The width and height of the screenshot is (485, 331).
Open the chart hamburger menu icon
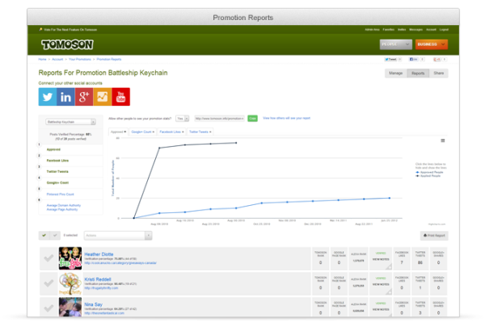(x=441, y=140)
